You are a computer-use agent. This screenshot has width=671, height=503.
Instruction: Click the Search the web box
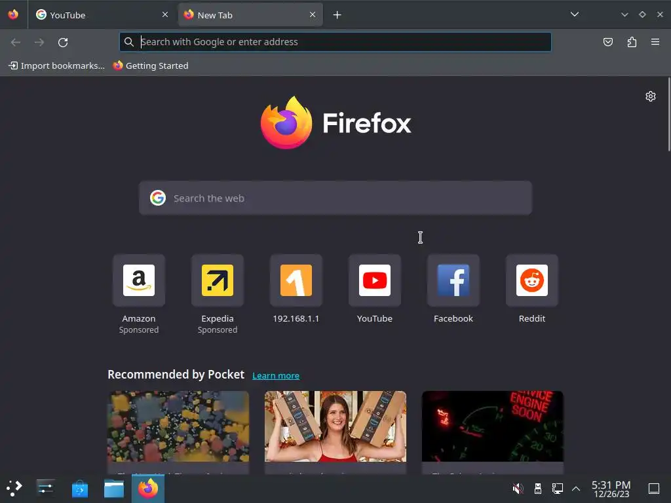point(335,198)
